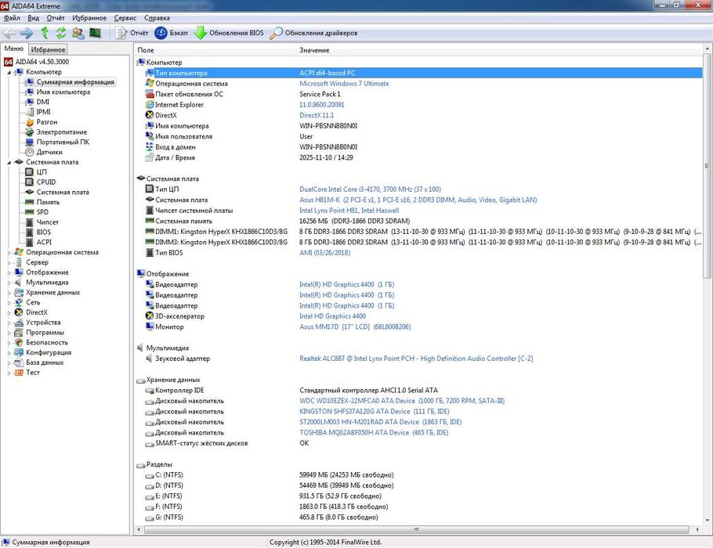Viewport: 713px width, 548px height.
Task: Select Чипсет in the tree
Action: (47, 222)
